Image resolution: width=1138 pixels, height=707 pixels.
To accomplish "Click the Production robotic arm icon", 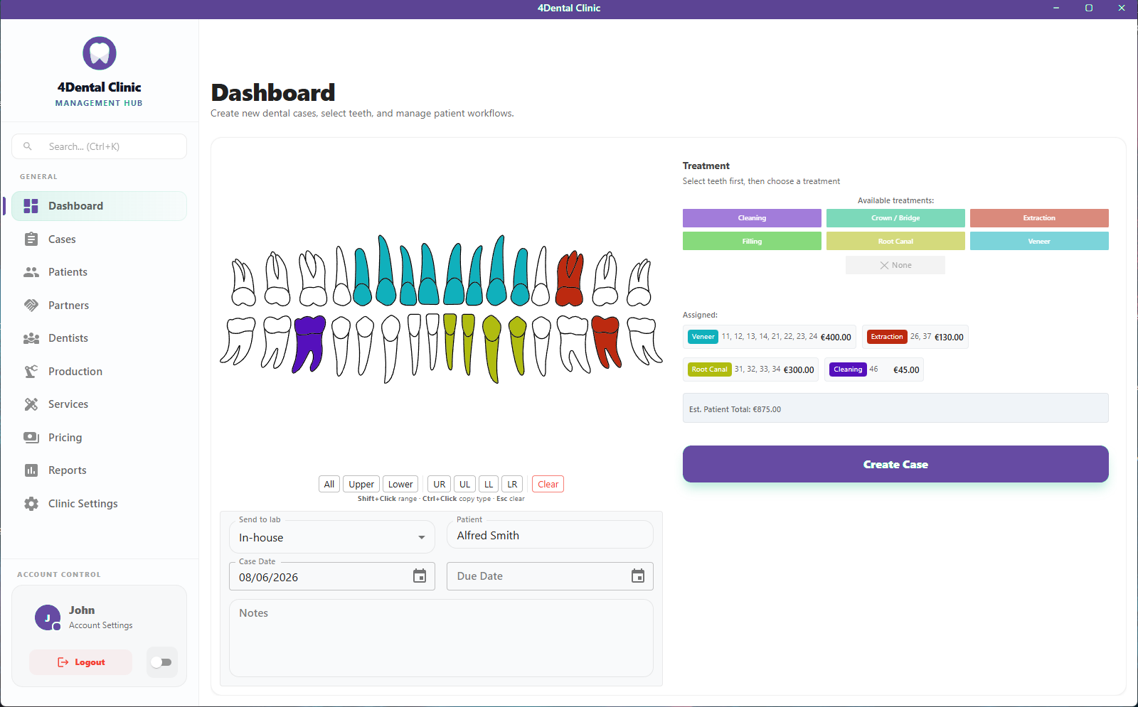I will click(31, 372).
